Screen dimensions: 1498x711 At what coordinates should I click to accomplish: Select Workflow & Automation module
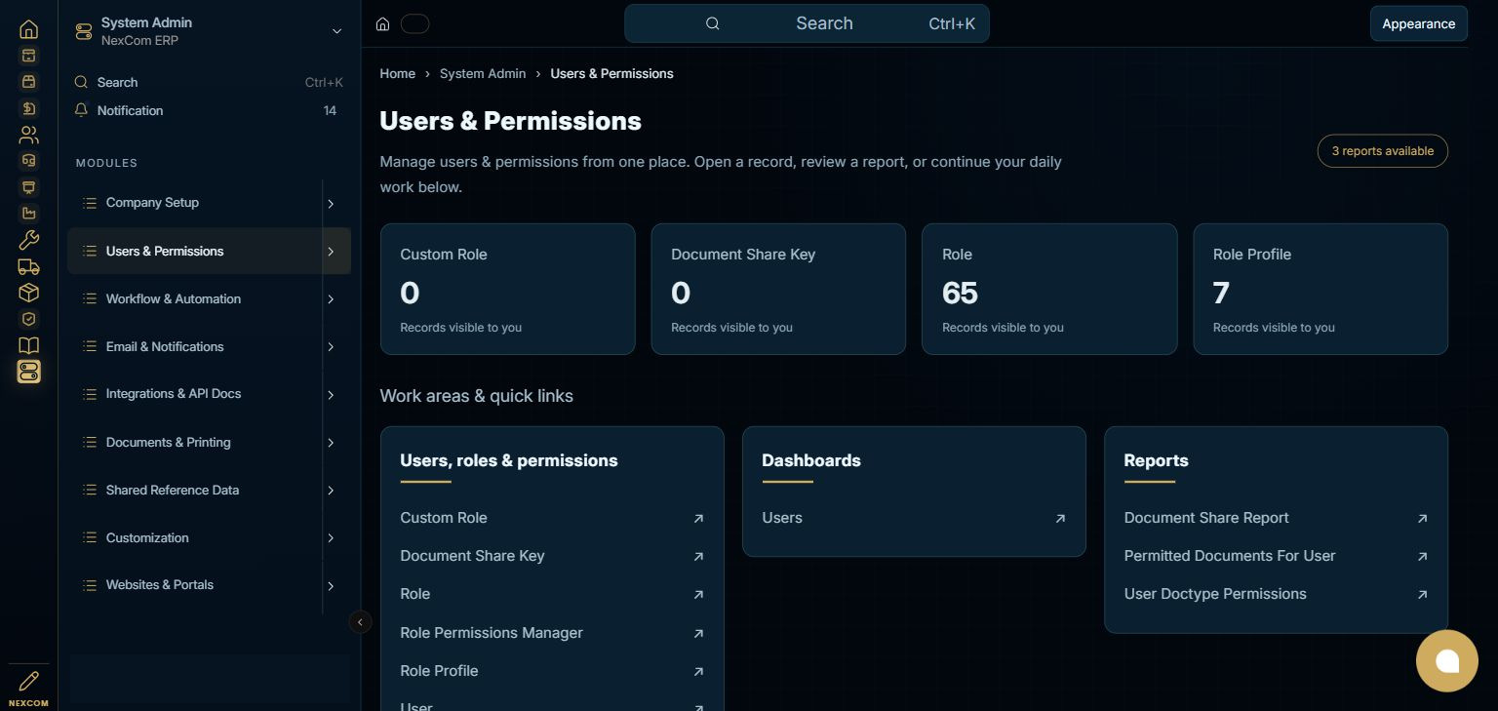click(195, 298)
